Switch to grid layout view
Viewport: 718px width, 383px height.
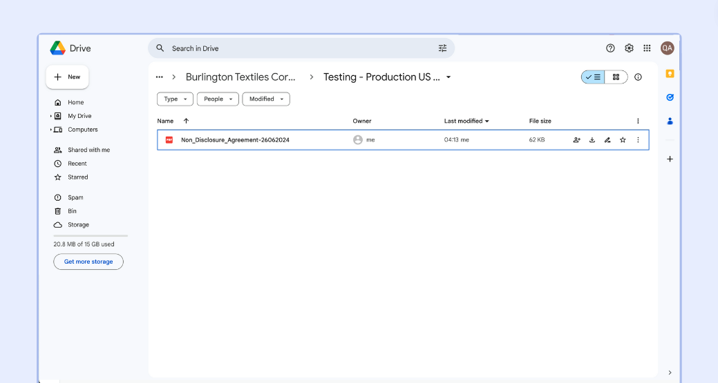(x=616, y=77)
